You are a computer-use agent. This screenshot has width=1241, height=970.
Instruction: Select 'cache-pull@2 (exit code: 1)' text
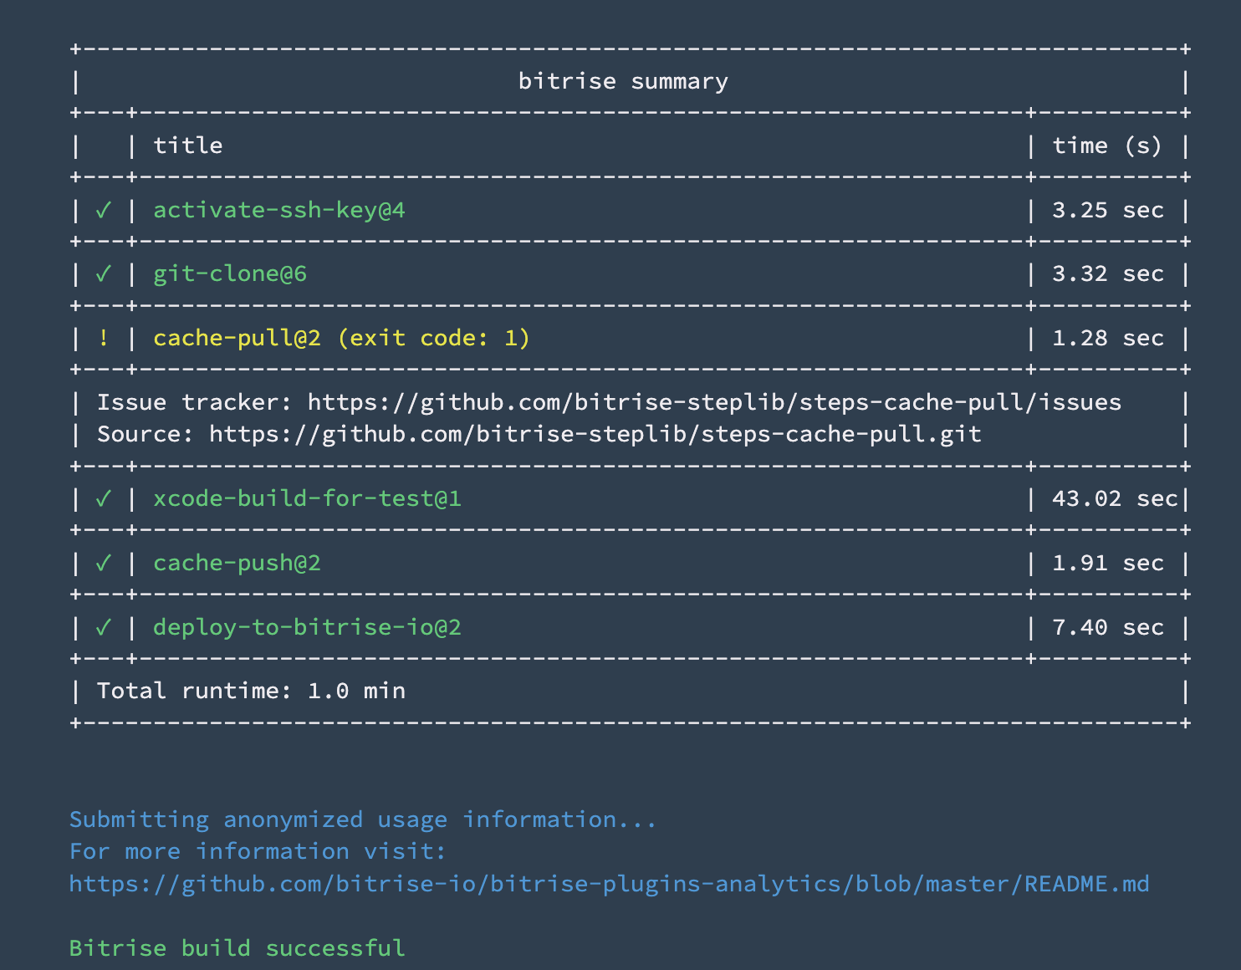(341, 338)
